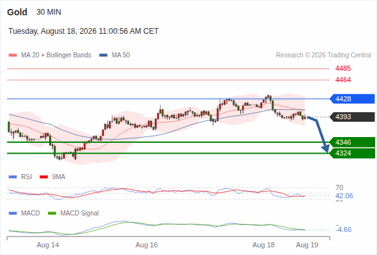Click the MACD value -4.66 label

pyautogui.click(x=344, y=229)
